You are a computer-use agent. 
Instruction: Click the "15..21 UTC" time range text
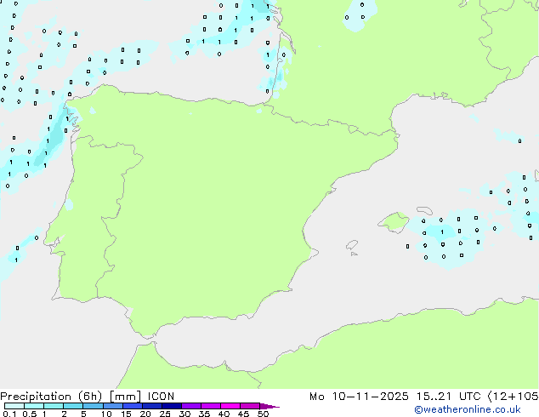click(x=449, y=397)
